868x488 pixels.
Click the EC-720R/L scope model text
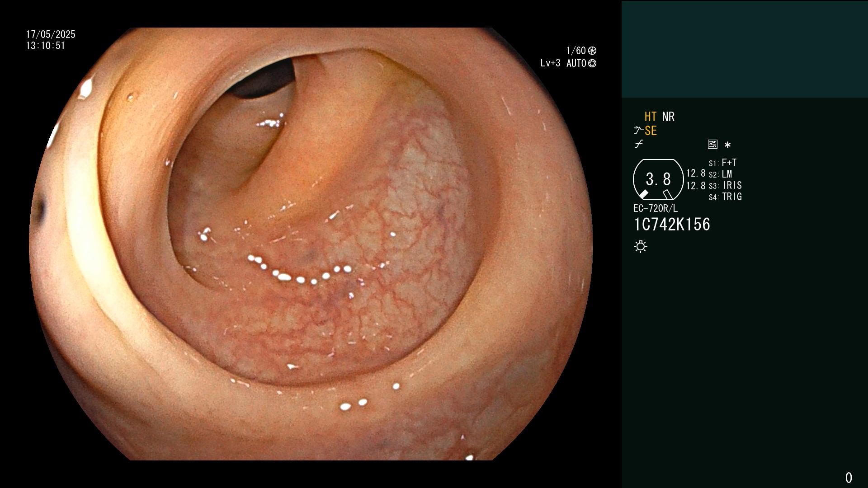tap(656, 208)
